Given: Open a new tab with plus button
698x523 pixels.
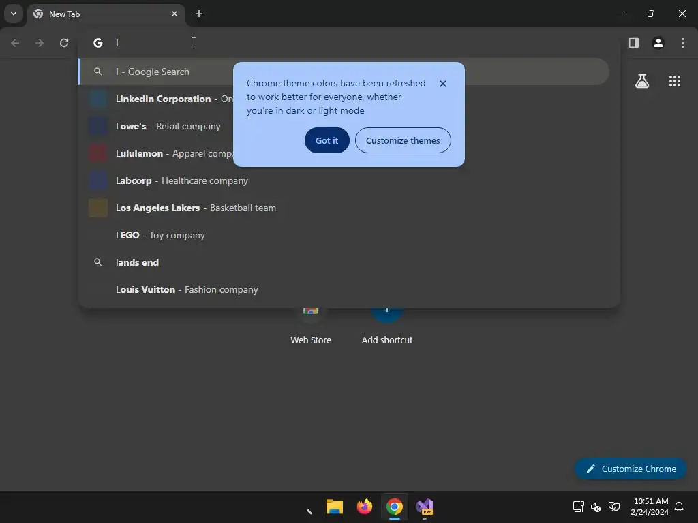Looking at the screenshot, I should (199, 14).
